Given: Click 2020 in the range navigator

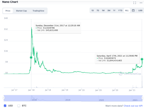Looking at the screenshot, I should coord(101,100).
